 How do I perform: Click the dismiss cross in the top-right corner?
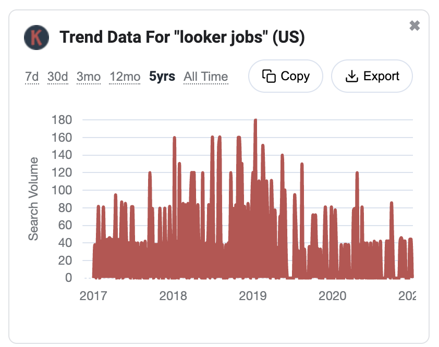[x=414, y=25]
